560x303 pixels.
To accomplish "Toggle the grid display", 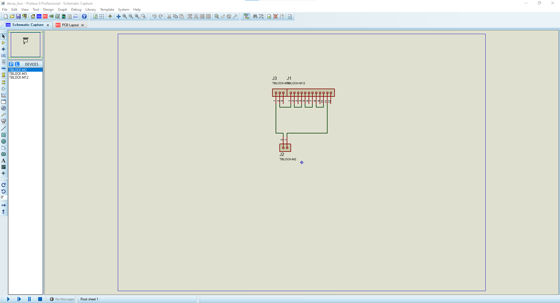I will pos(102,16).
